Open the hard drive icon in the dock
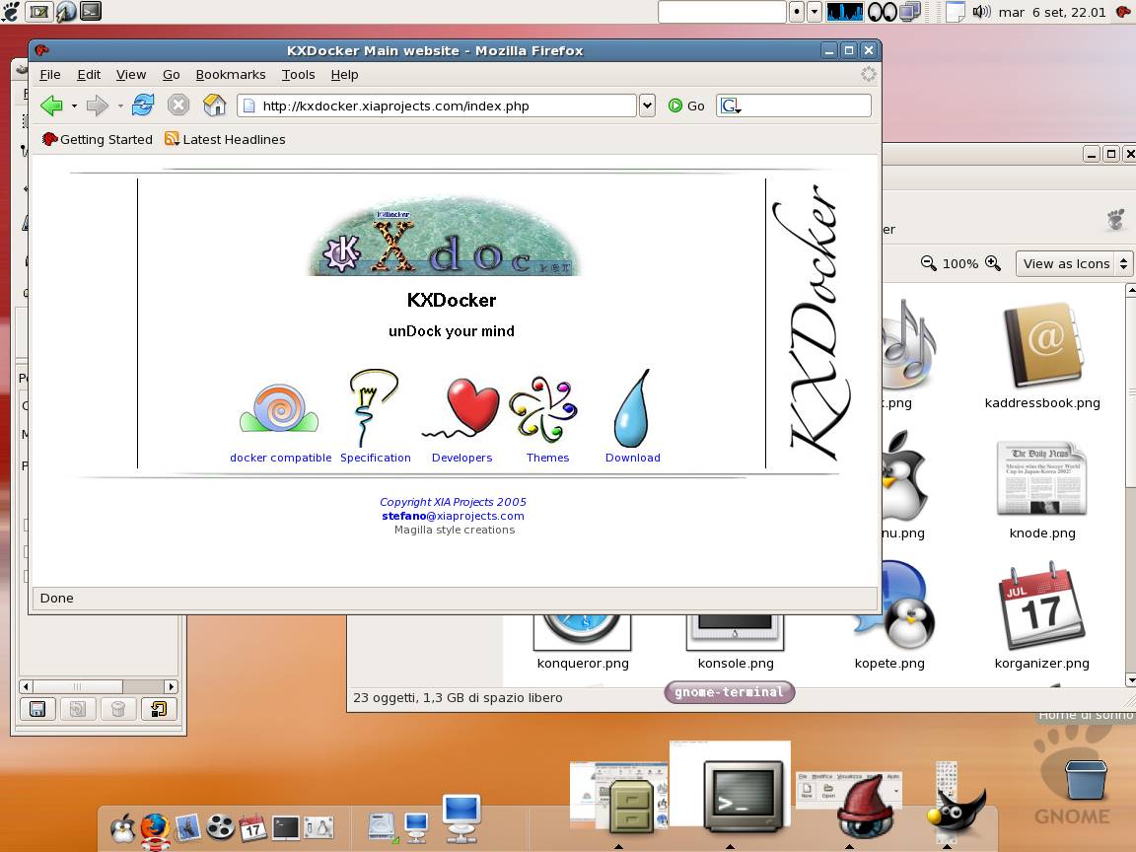Viewport: 1136px width, 852px height. pyautogui.click(x=381, y=827)
